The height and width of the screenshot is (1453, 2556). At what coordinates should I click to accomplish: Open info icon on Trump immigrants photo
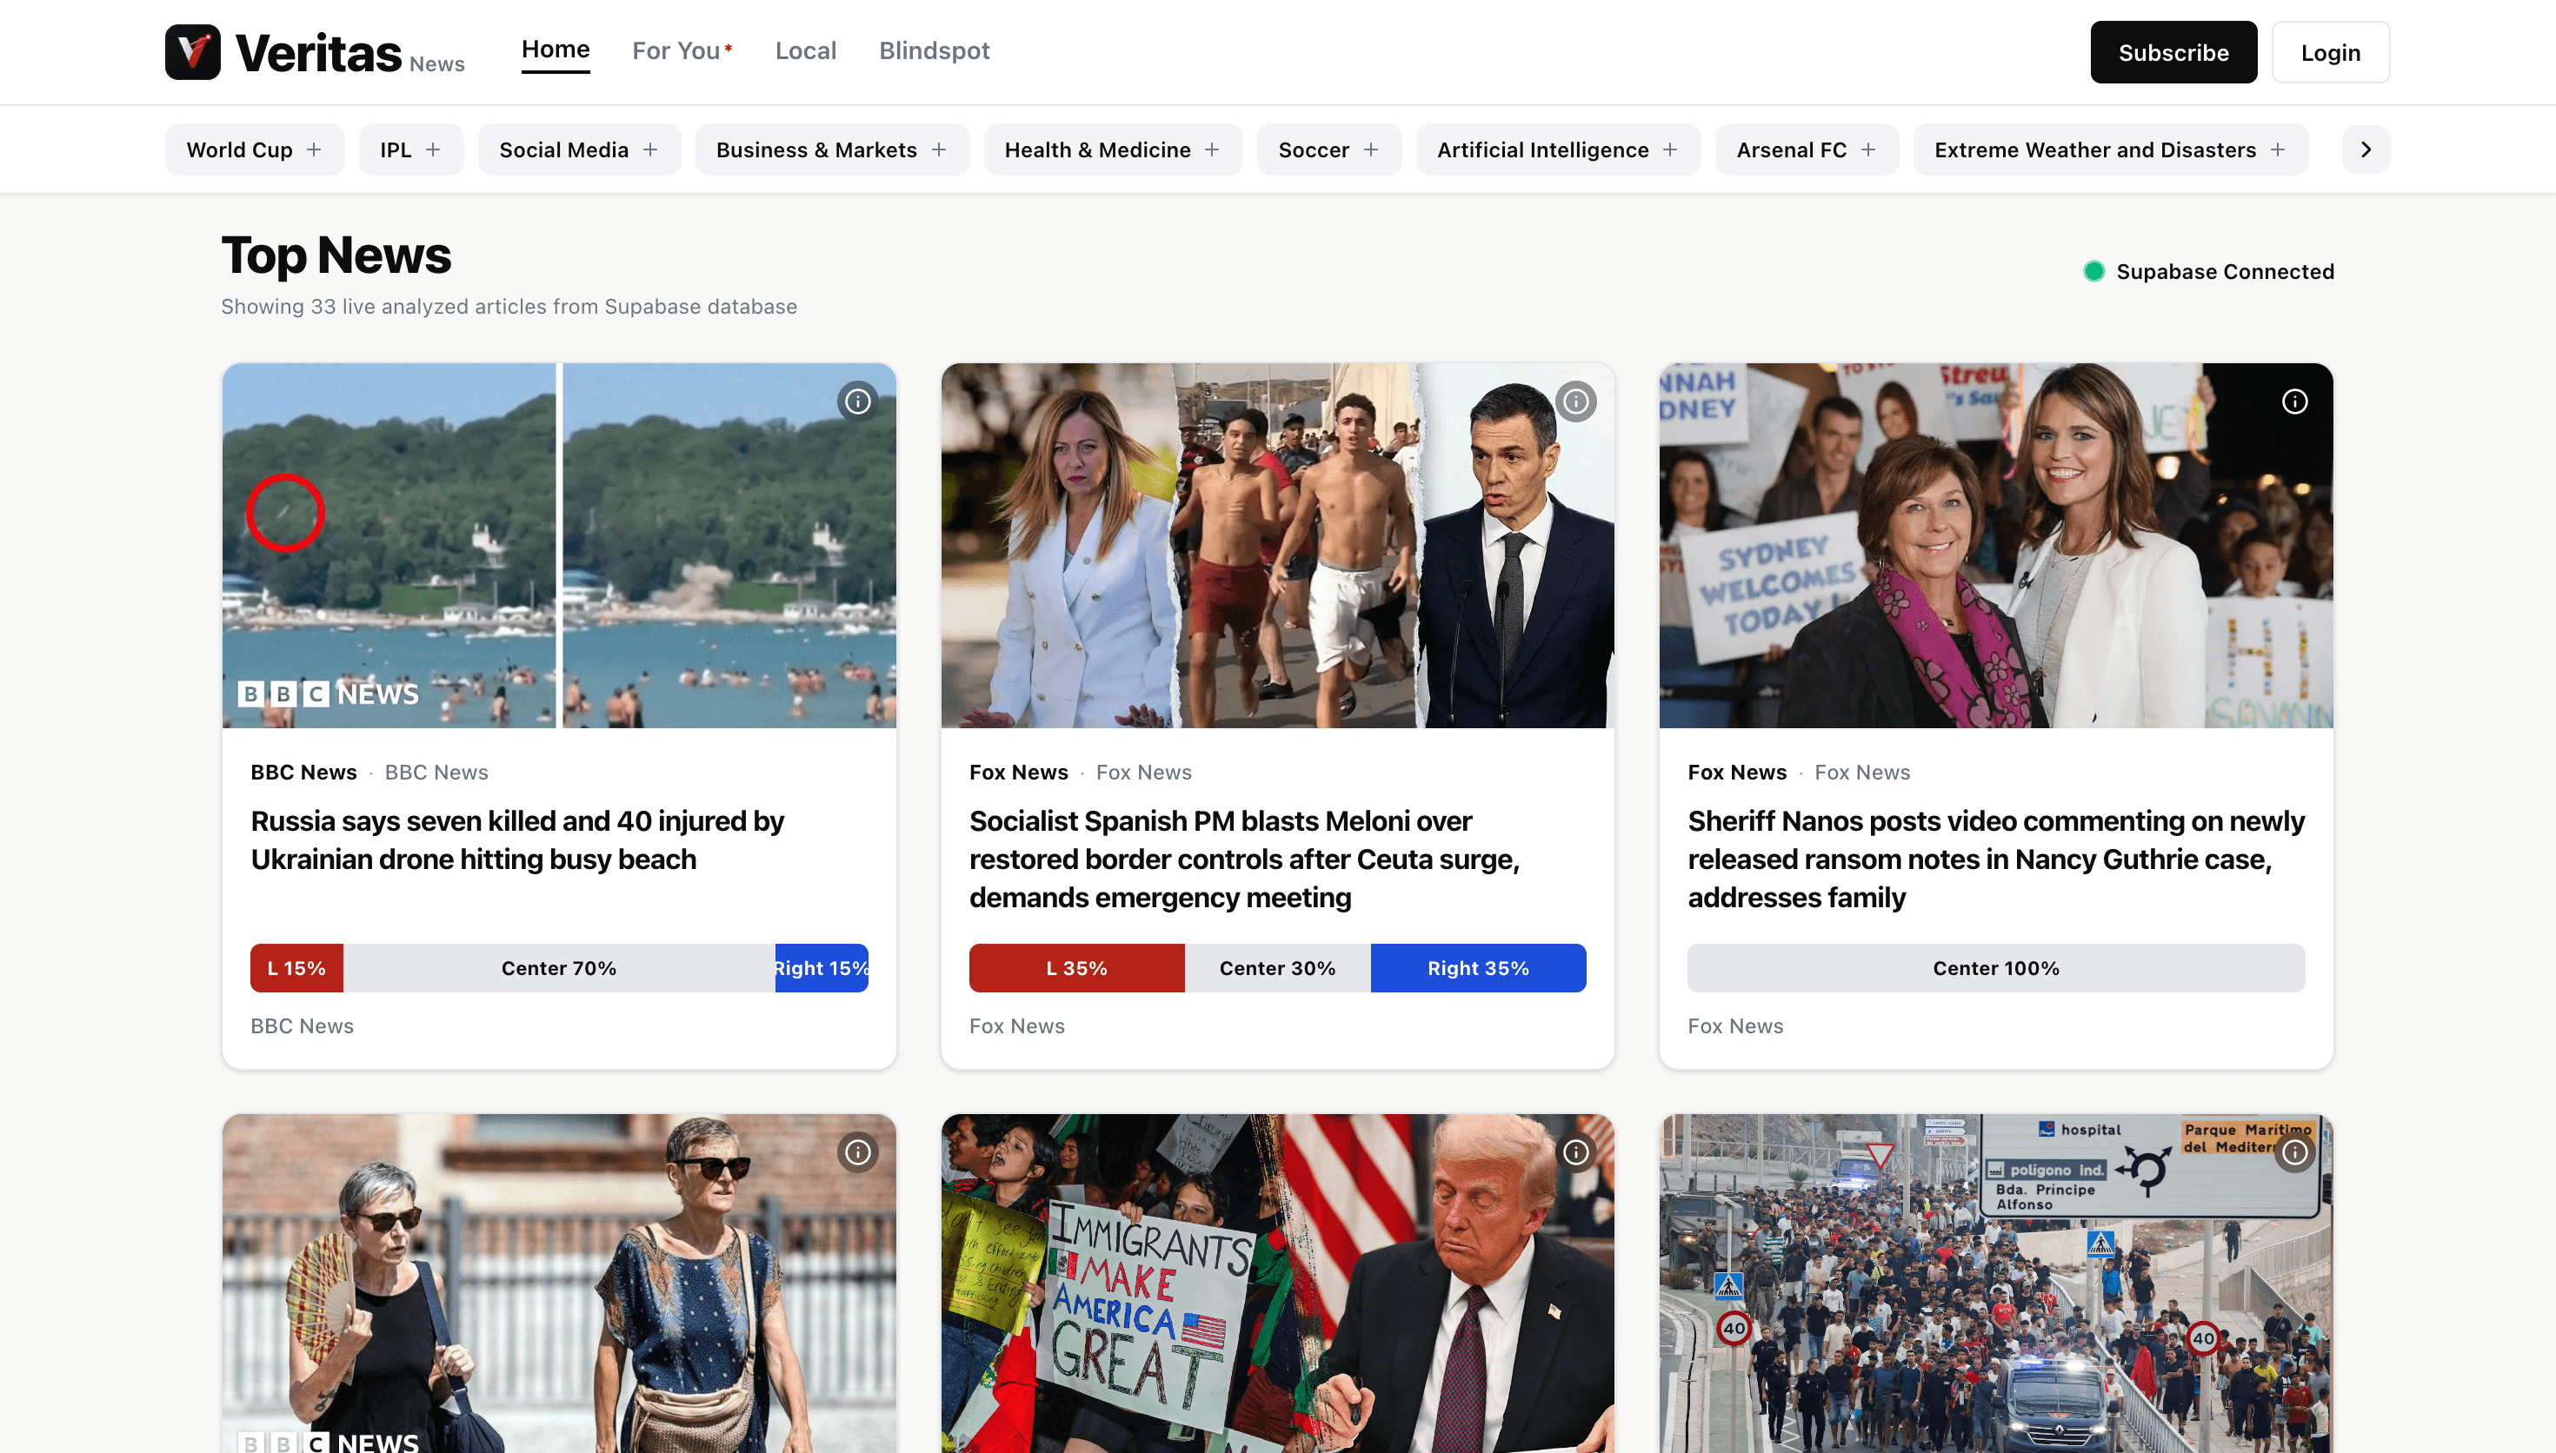(1576, 1152)
